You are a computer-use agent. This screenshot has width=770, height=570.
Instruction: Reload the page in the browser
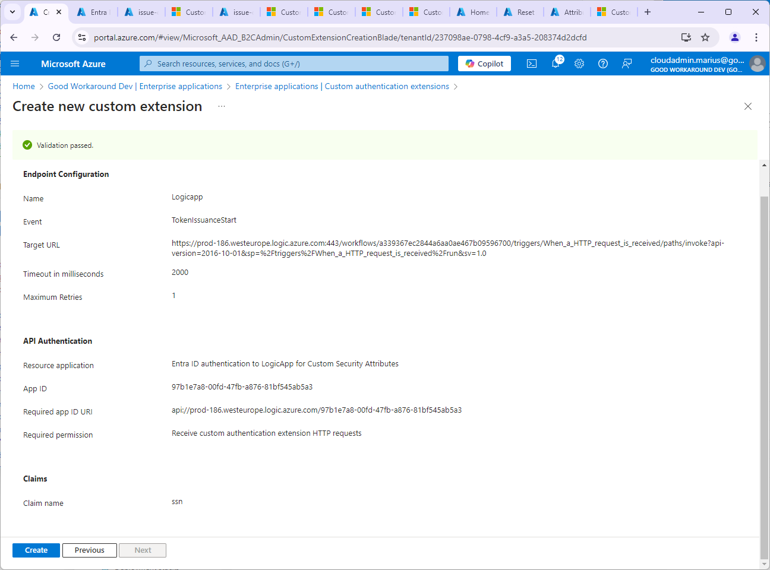coord(56,37)
